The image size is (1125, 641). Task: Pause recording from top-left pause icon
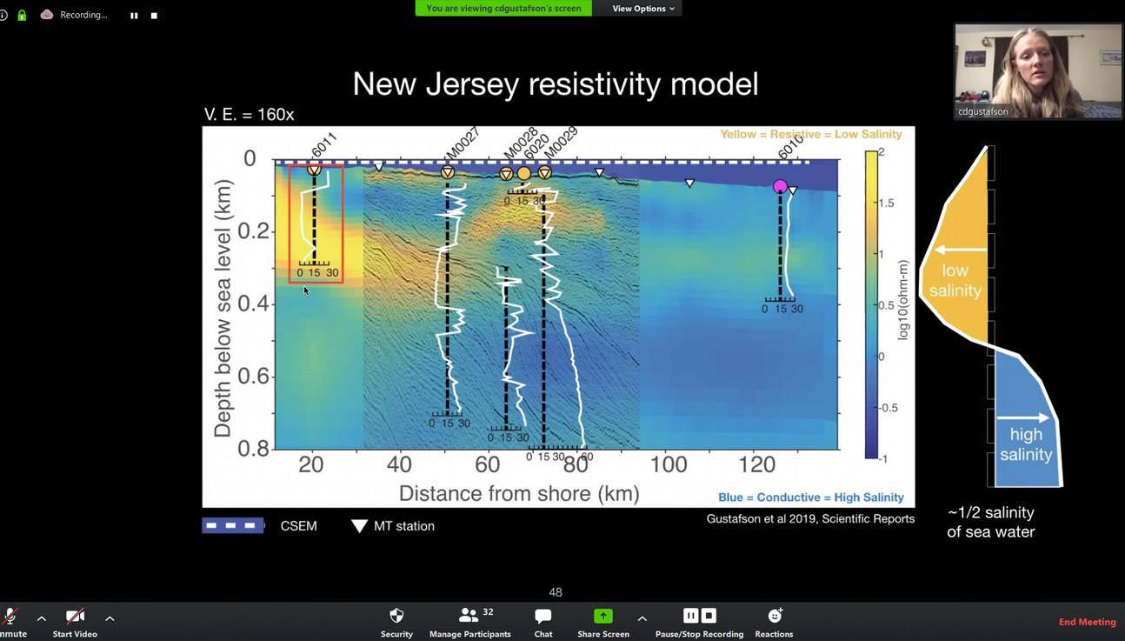[x=134, y=16]
